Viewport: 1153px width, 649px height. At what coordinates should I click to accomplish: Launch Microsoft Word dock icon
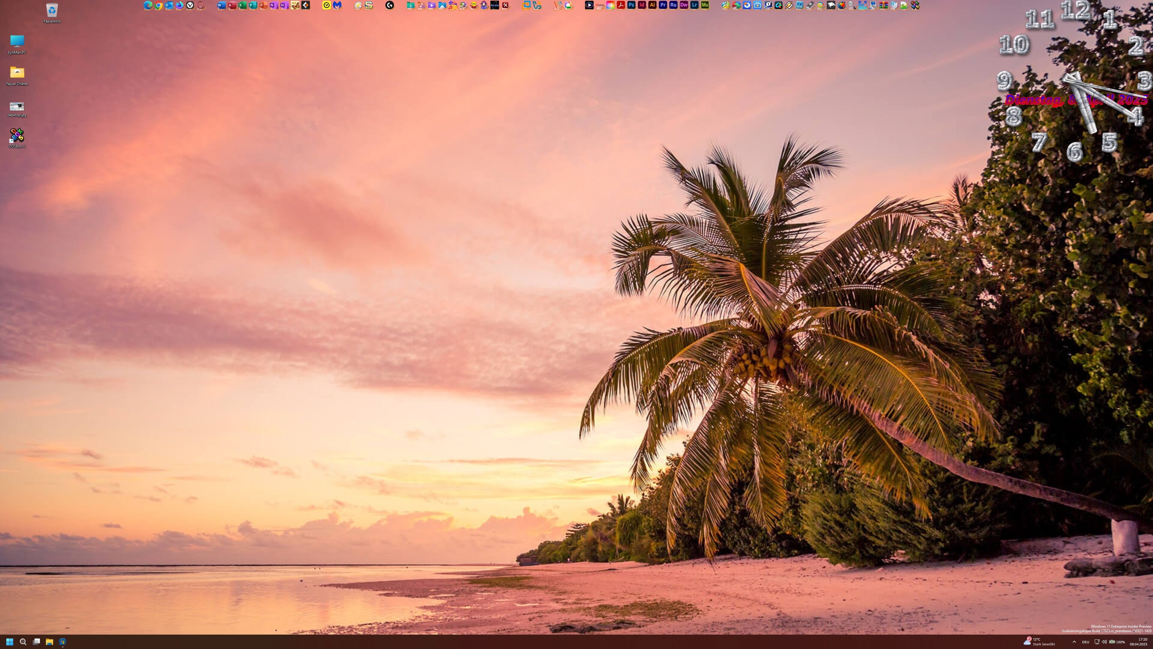tap(221, 5)
